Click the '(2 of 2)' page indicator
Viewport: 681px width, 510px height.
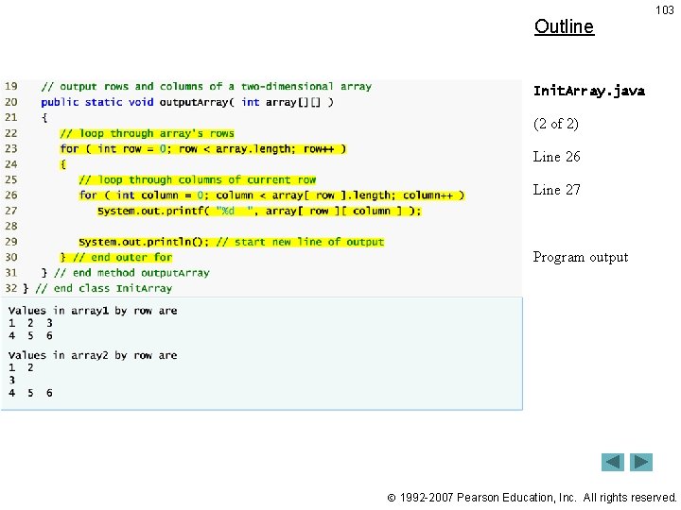point(556,124)
